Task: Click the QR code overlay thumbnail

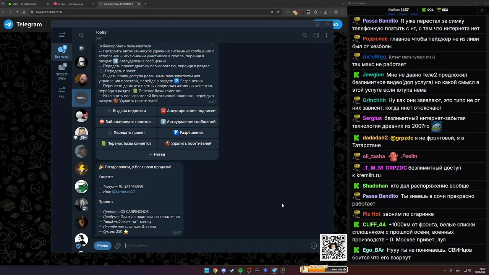Action: click(333, 247)
